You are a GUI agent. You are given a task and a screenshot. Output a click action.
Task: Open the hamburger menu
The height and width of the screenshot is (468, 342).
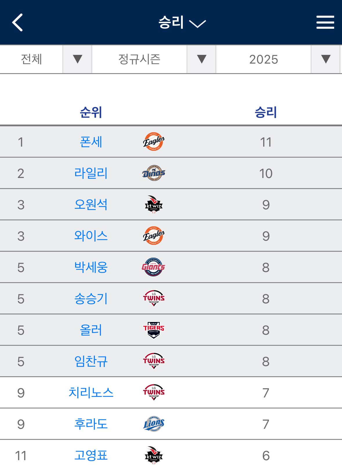(325, 22)
